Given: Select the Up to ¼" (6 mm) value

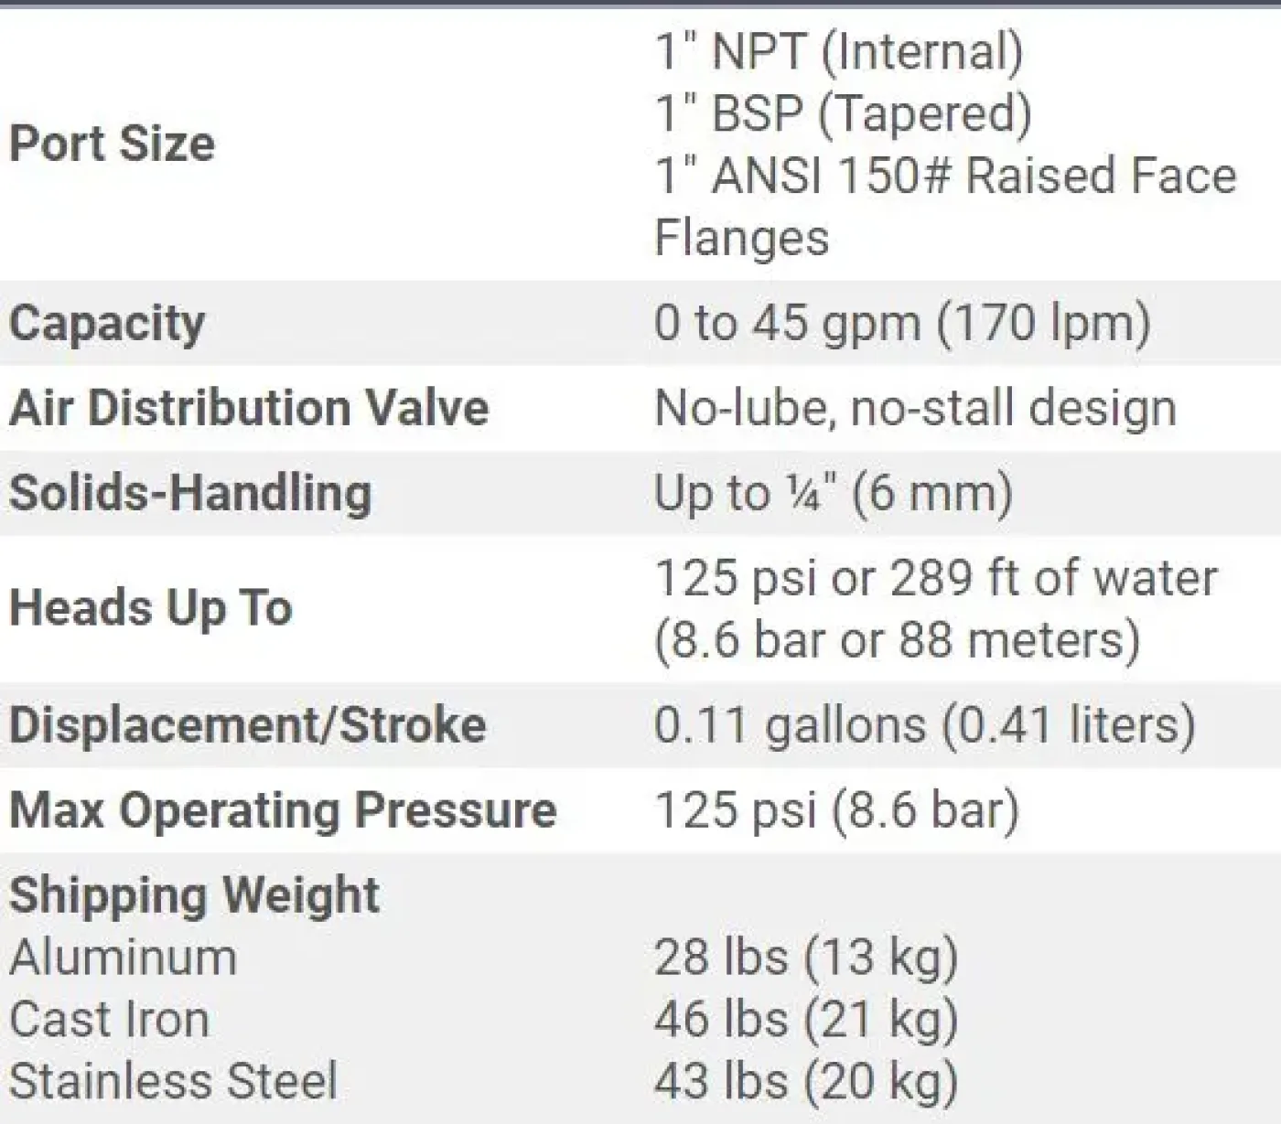Looking at the screenshot, I should (x=834, y=493).
